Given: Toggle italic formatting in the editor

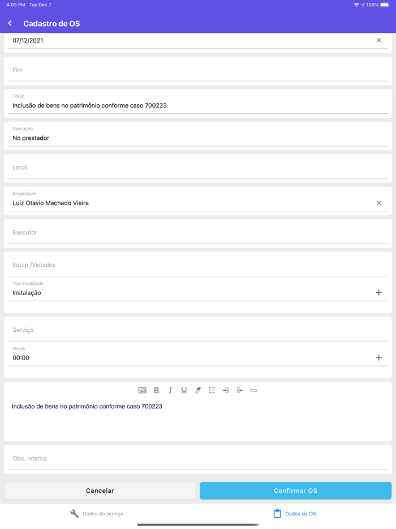Looking at the screenshot, I should pos(170,390).
